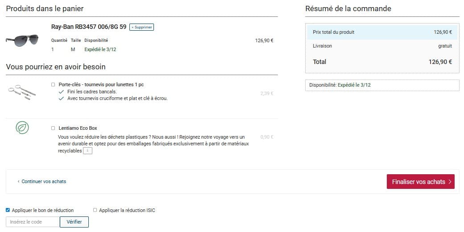The width and height of the screenshot is (464, 232).
Task: Click the keychain screwdriver product image
Action: point(22,92)
